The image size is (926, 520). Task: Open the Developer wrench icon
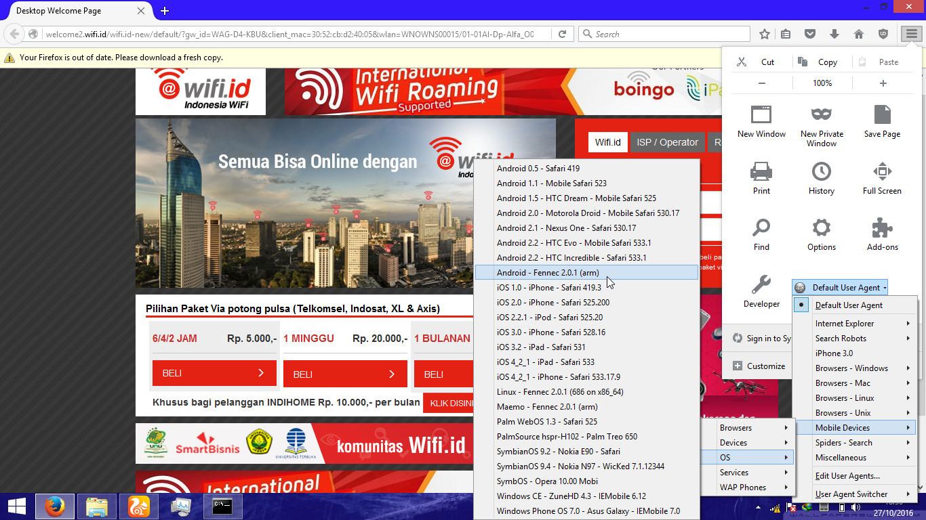tap(761, 291)
